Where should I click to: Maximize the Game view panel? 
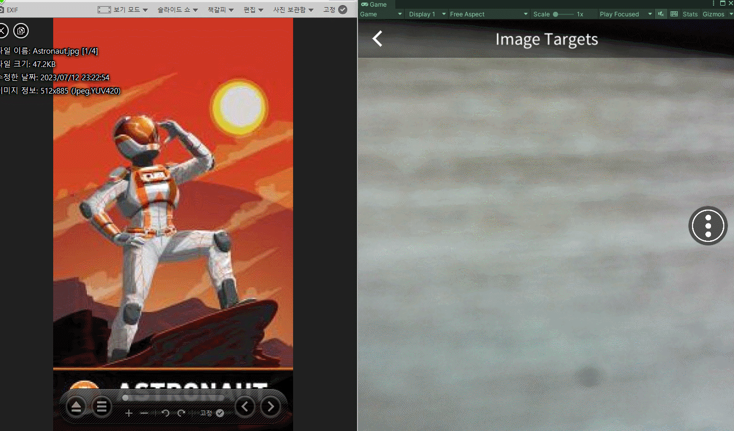(x=723, y=4)
